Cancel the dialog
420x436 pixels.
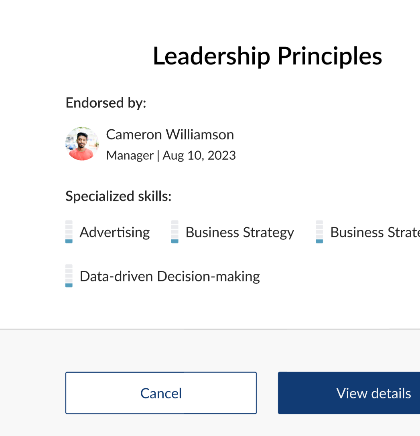[x=161, y=393]
